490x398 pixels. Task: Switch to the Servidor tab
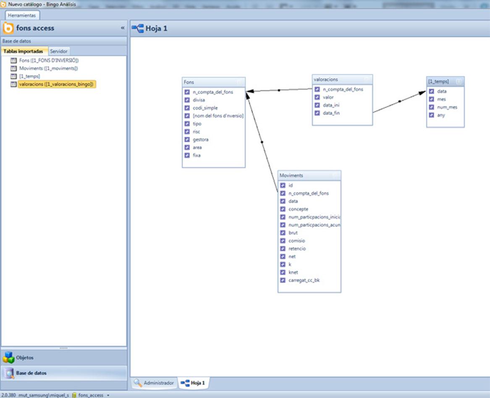coord(59,51)
